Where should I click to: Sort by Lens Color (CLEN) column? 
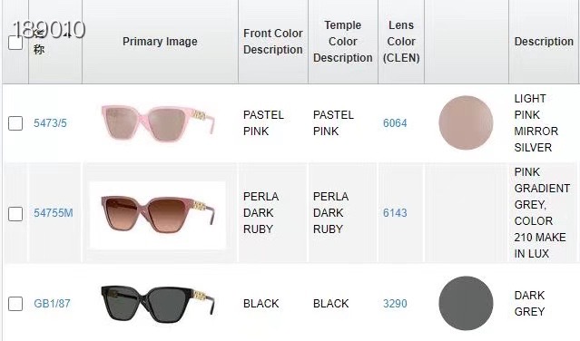pos(401,42)
